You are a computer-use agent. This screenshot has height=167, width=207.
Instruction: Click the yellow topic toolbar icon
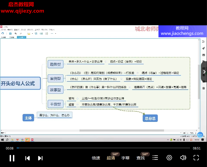click(29, 33)
